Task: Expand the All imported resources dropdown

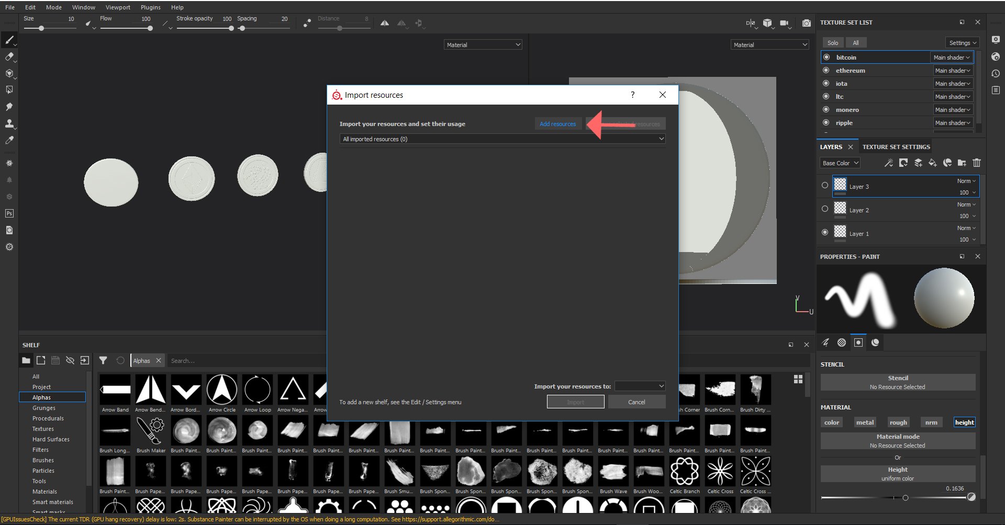Action: pyautogui.click(x=502, y=139)
